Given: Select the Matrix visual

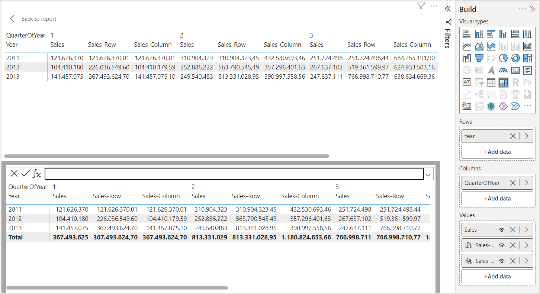Looking at the screenshot, I should [503, 82].
